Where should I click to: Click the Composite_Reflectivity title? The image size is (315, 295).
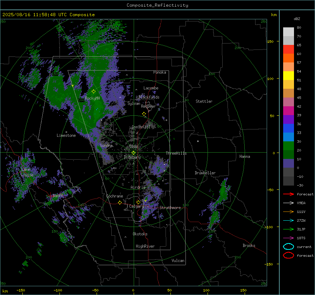[157, 5]
